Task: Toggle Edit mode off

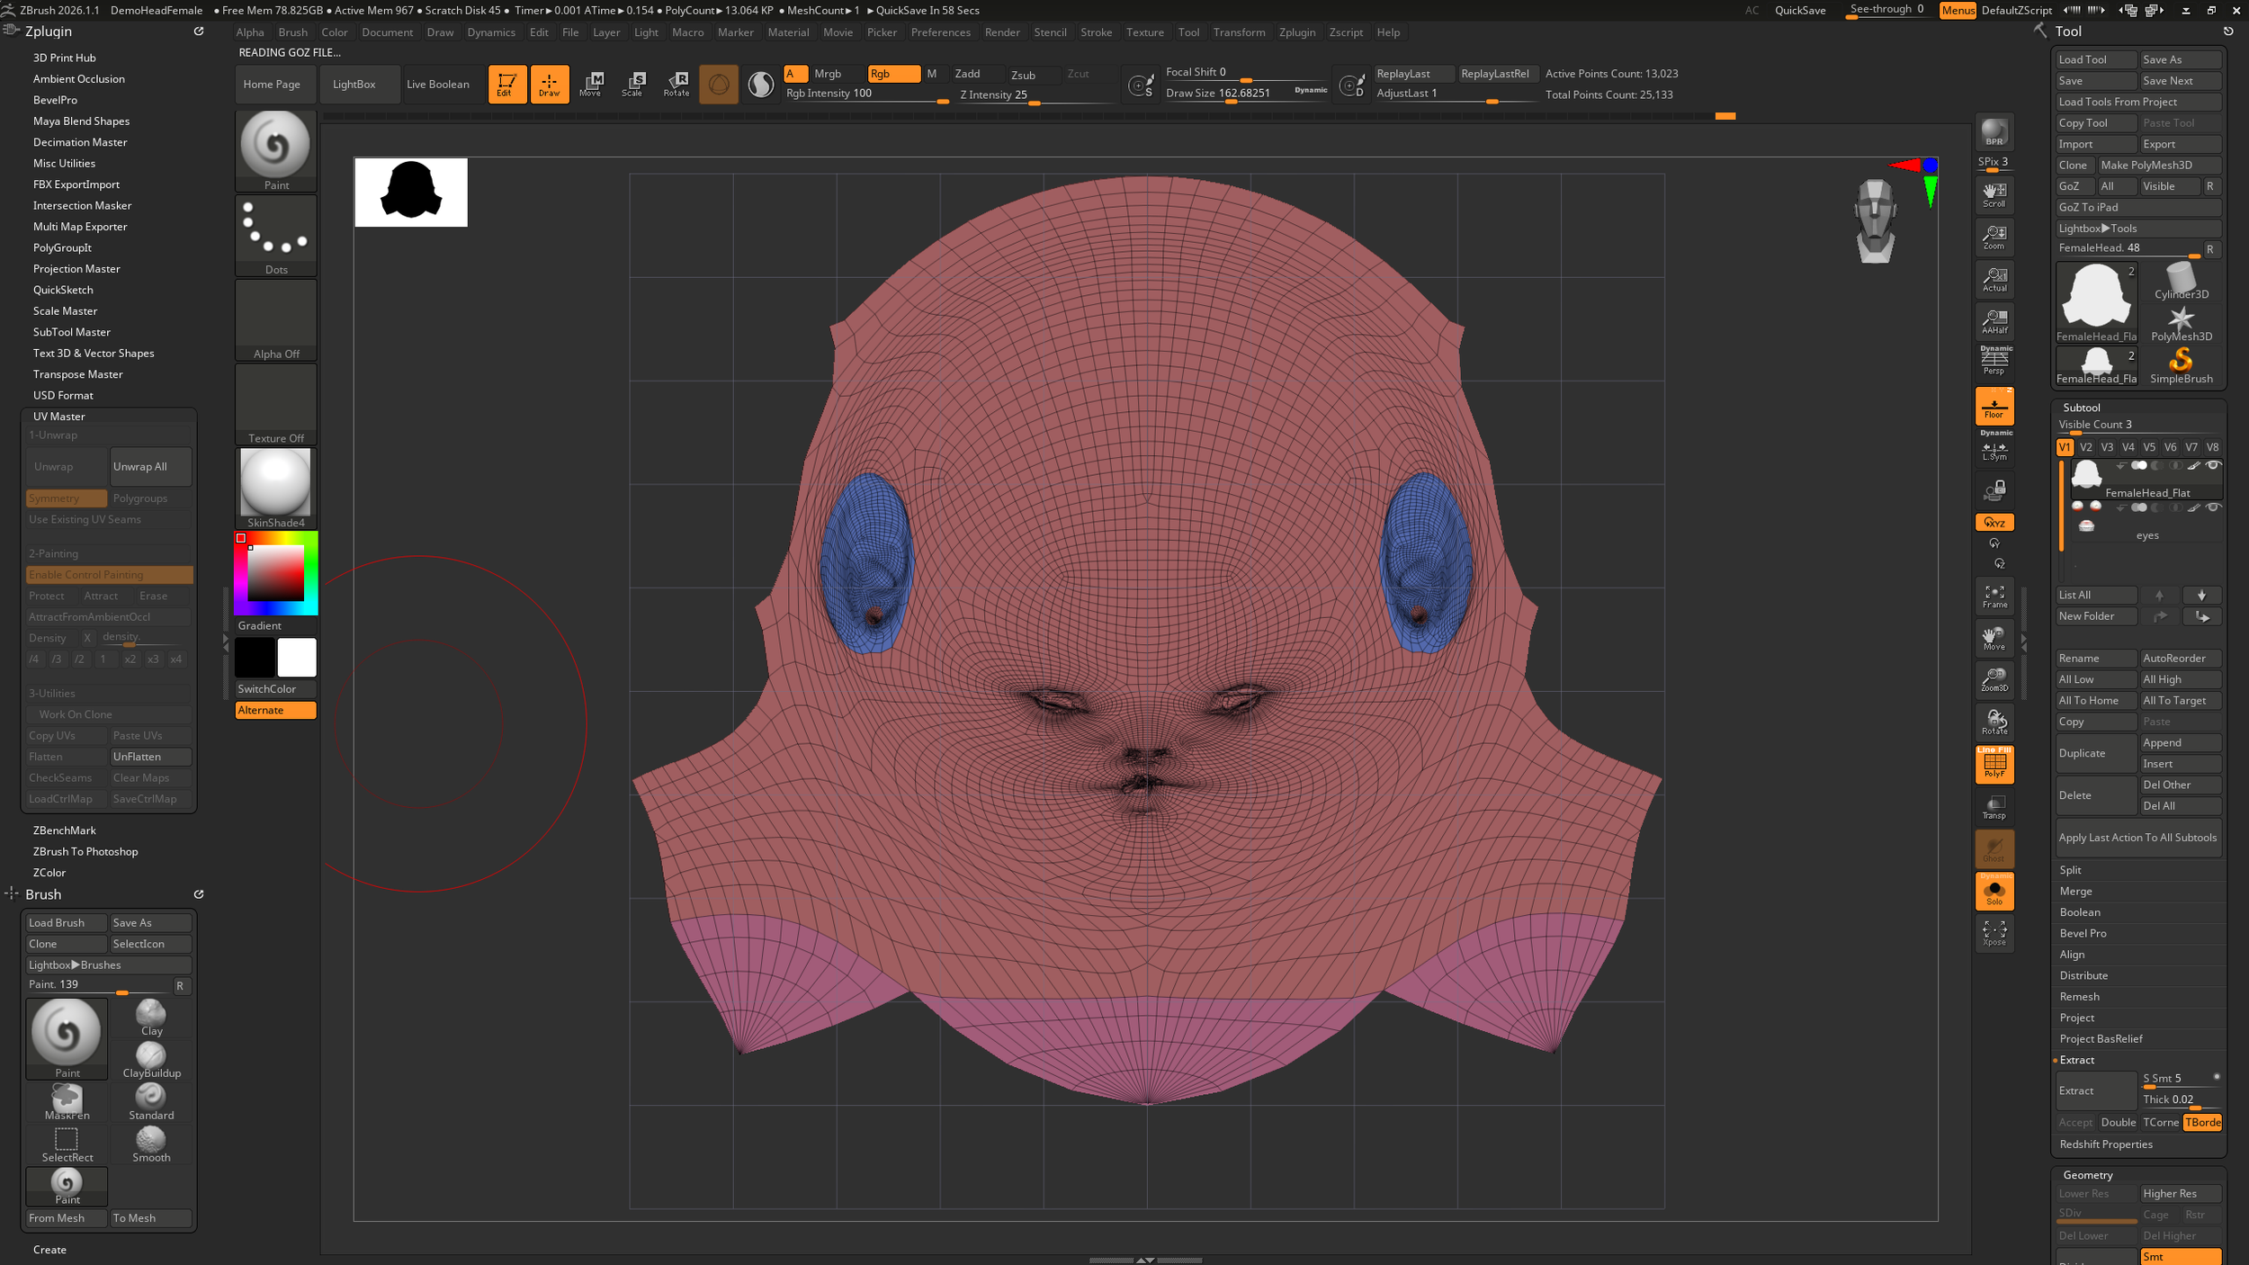Action: tap(507, 84)
